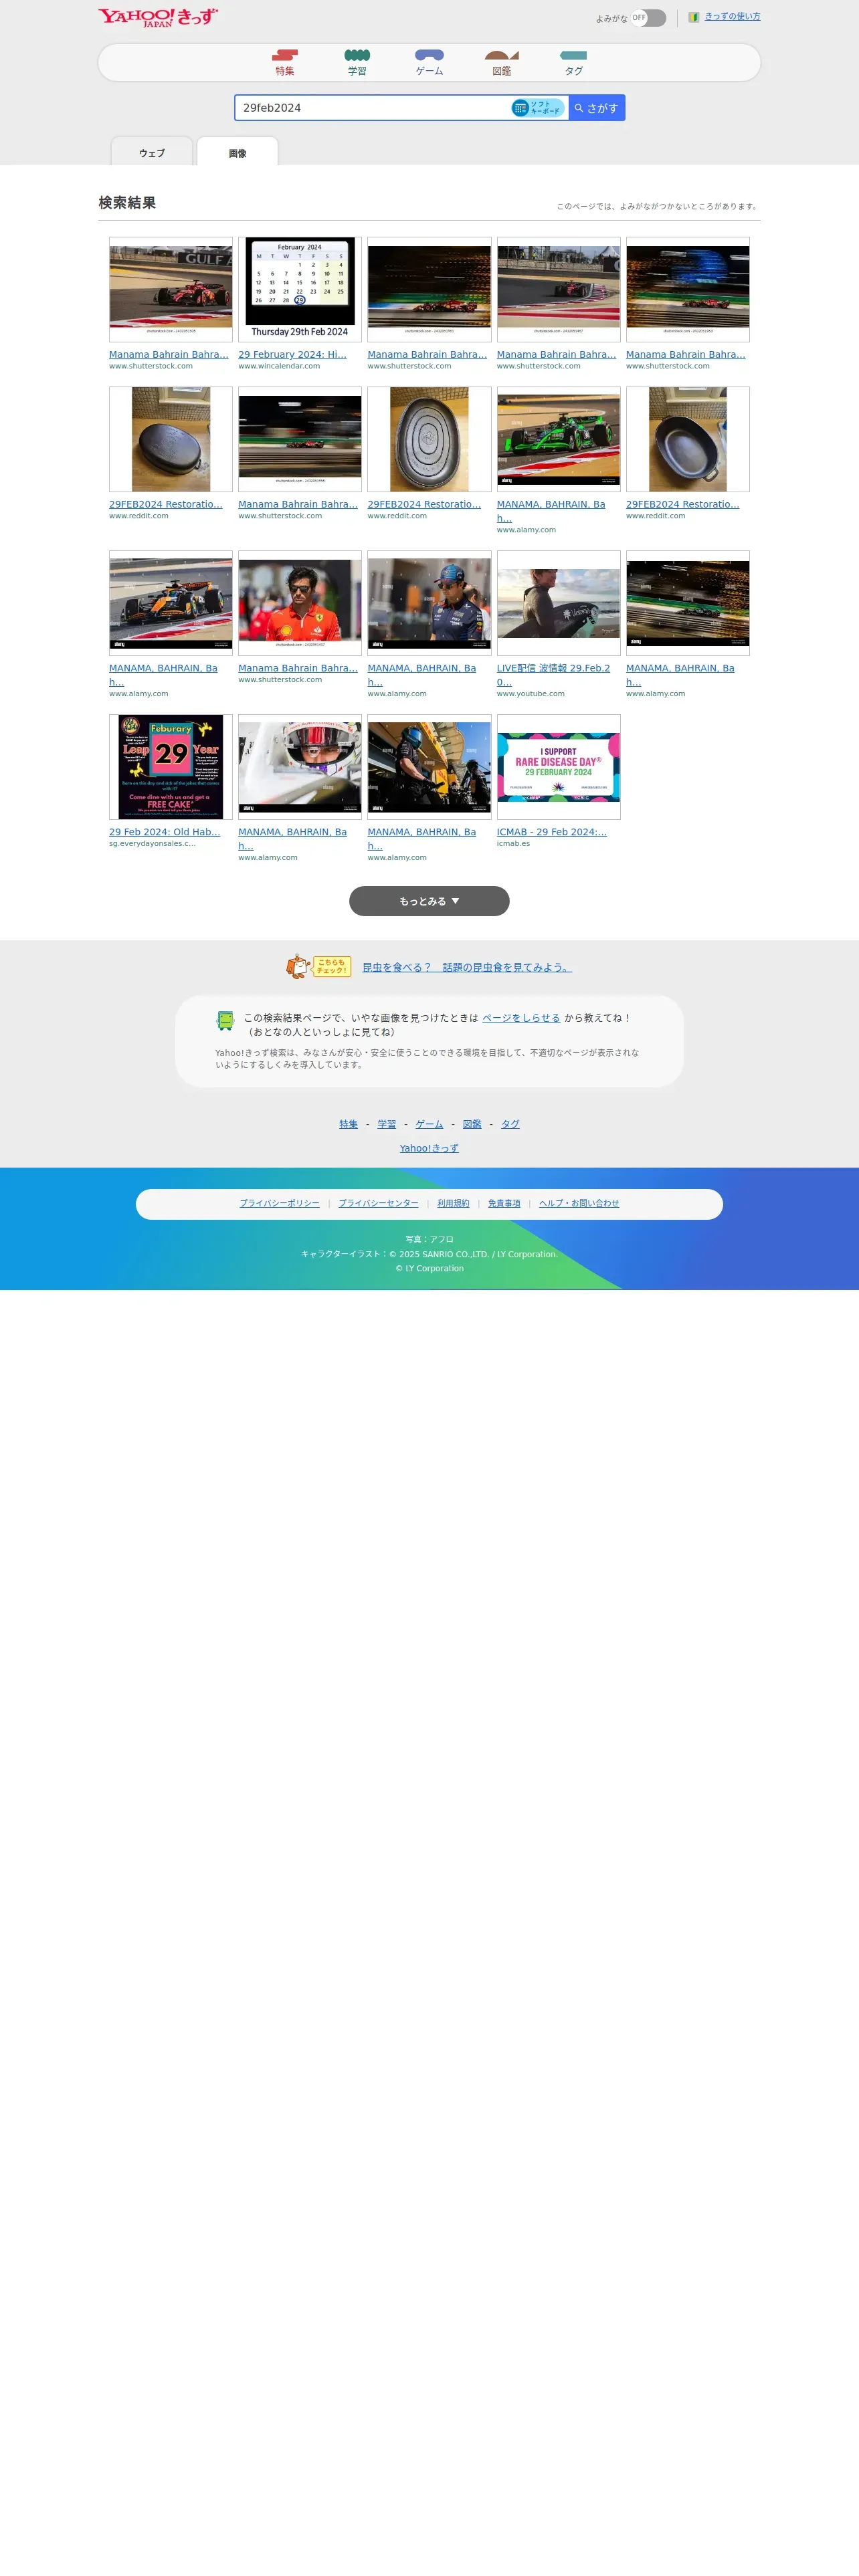Open 29 Feb 2024: Old Hab... link
The width and height of the screenshot is (859, 2576).
[164, 832]
